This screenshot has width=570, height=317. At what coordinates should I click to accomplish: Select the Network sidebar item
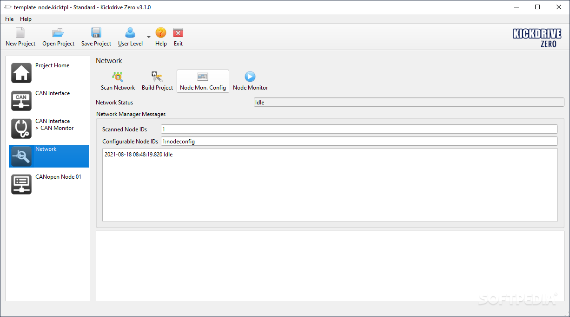(x=49, y=156)
